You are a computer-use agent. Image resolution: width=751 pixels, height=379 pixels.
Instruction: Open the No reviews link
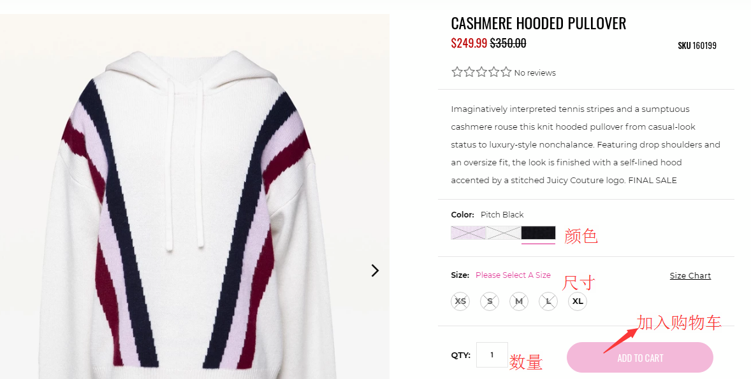pyautogui.click(x=535, y=72)
